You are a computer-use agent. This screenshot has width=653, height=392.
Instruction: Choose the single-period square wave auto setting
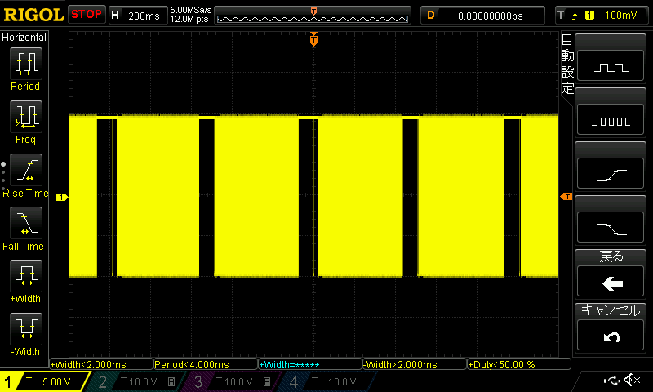pos(611,66)
